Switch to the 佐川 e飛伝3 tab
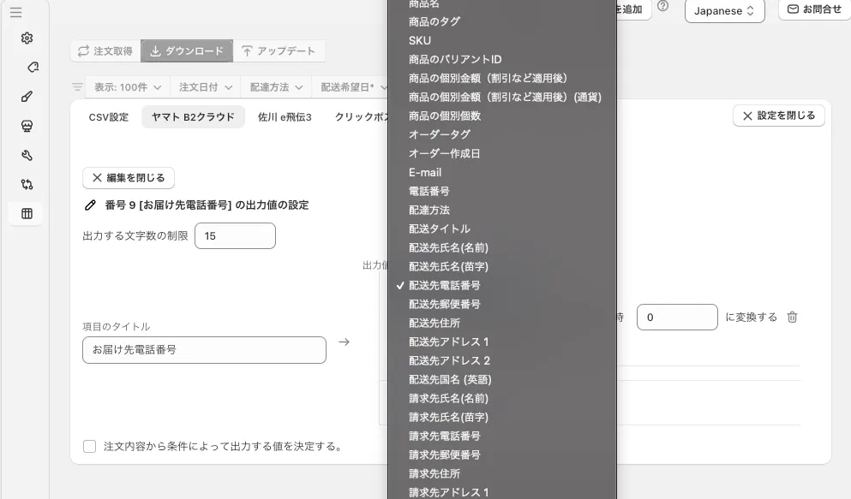The image size is (851, 499). 285,116
